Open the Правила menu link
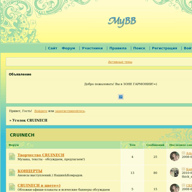The image size is (192, 192). coord(118,48)
